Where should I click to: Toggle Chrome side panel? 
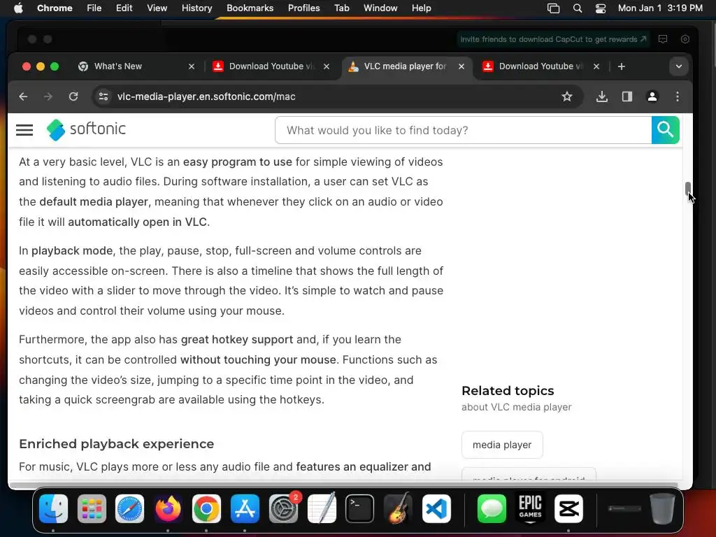coord(627,96)
